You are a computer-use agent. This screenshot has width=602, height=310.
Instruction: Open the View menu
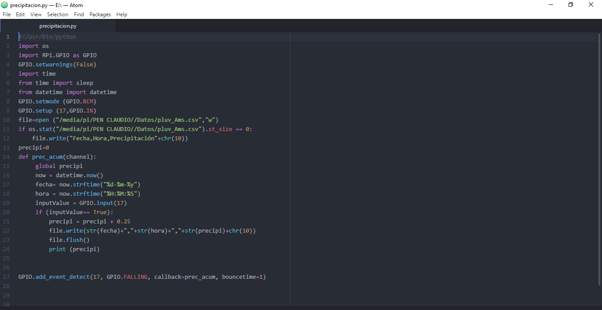(x=36, y=15)
